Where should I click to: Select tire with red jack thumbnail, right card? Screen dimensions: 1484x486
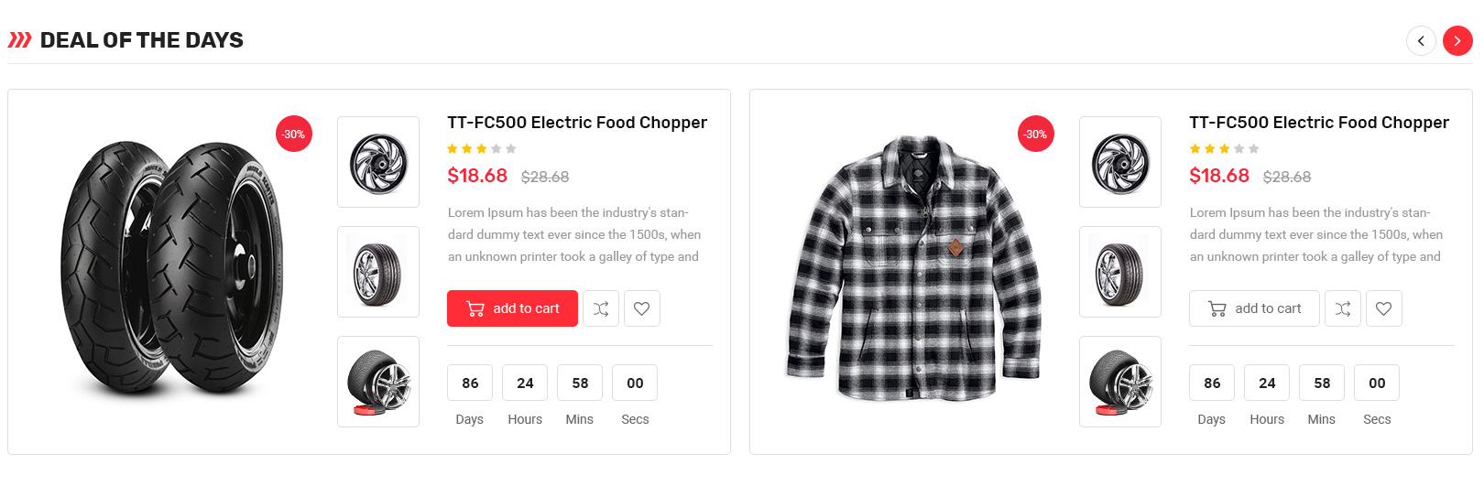coord(1120,382)
